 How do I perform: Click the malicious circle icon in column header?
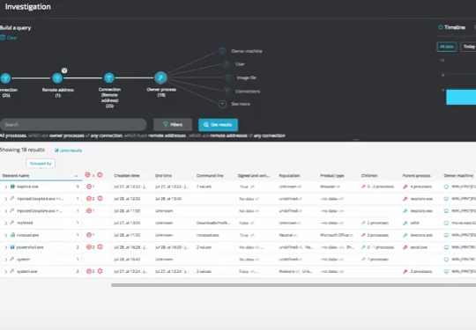87,175
